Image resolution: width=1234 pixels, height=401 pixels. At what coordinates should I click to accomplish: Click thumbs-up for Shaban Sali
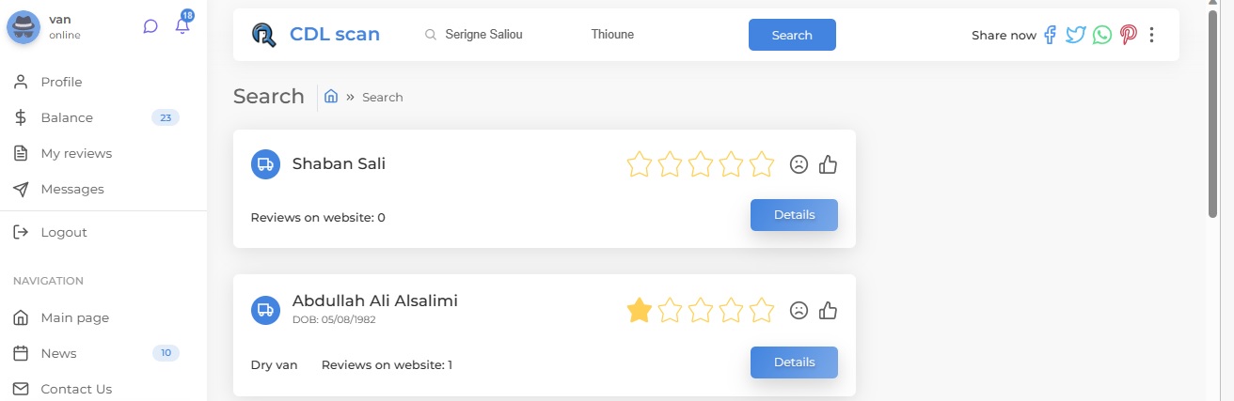pyautogui.click(x=828, y=164)
